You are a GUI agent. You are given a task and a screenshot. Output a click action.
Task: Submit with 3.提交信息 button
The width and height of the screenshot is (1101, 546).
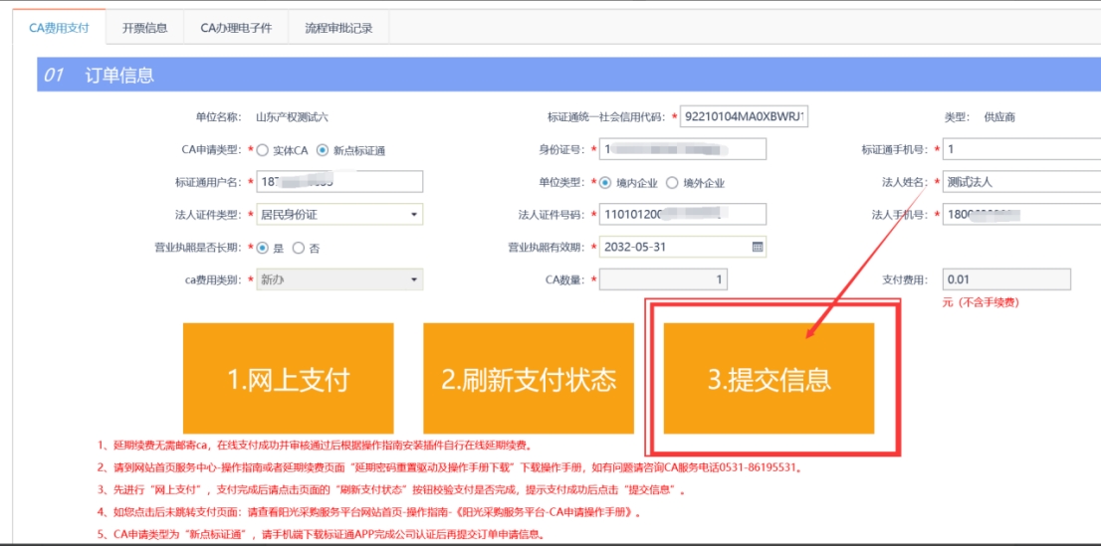(770, 379)
